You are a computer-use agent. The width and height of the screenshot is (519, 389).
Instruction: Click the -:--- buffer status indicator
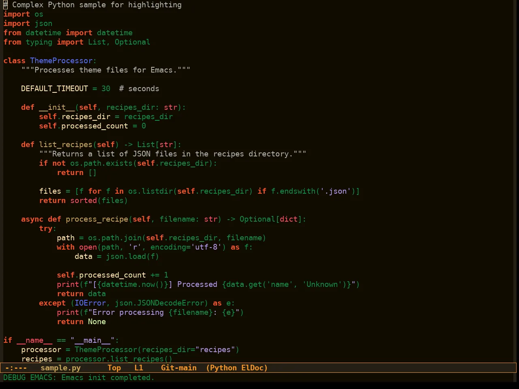point(16,368)
